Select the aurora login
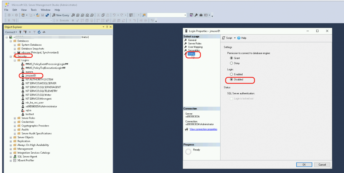This screenshot has width=344, height=173. (29, 72)
